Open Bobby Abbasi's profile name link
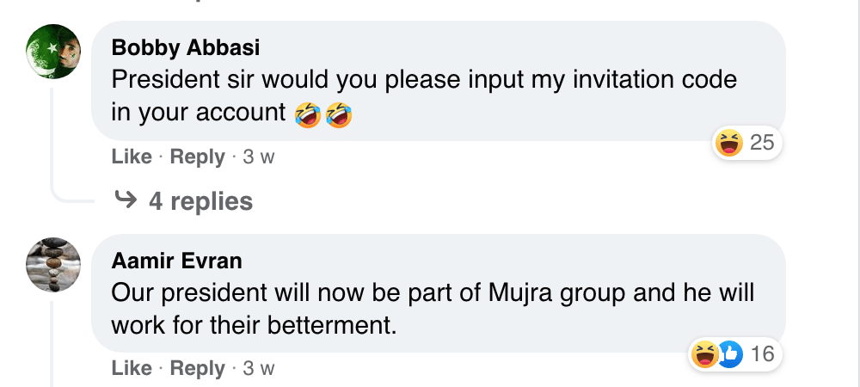The height and width of the screenshot is (387, 860). pos(186,46)
